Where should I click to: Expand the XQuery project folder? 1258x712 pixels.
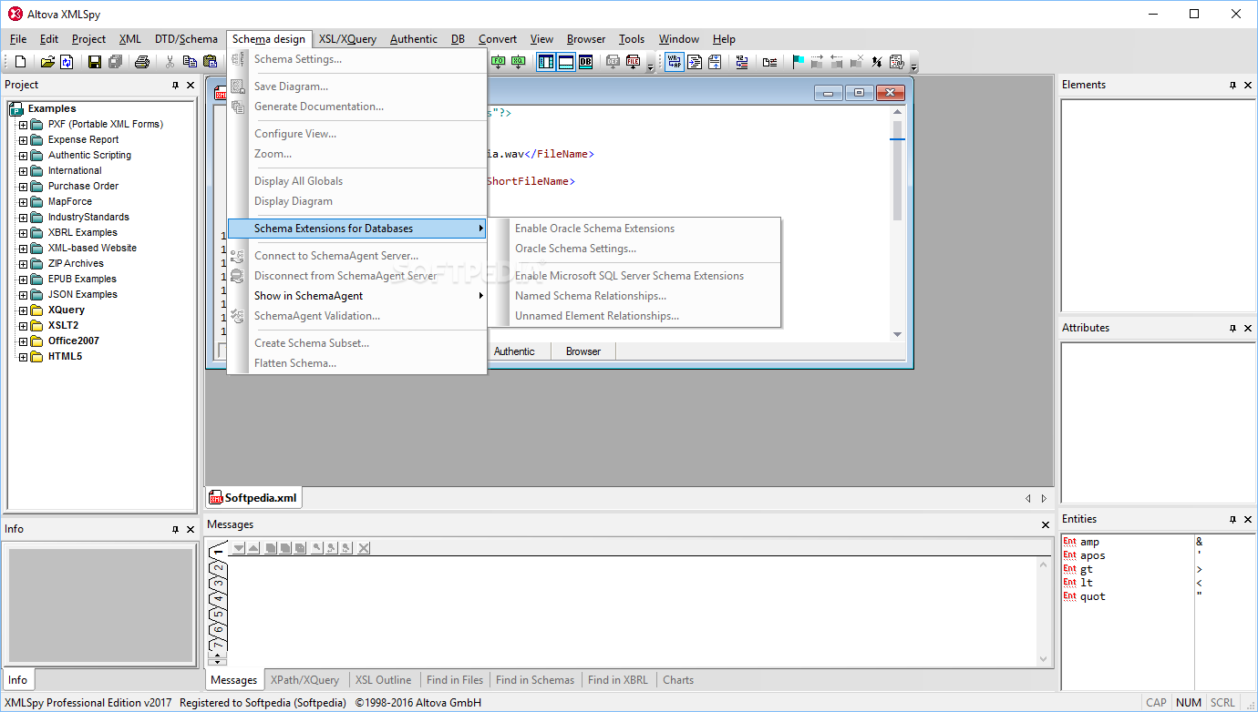23,310
